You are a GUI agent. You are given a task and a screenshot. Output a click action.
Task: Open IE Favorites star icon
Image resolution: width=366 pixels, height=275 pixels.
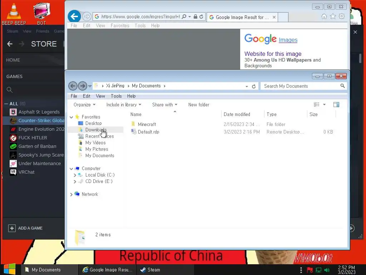[333, 16]
